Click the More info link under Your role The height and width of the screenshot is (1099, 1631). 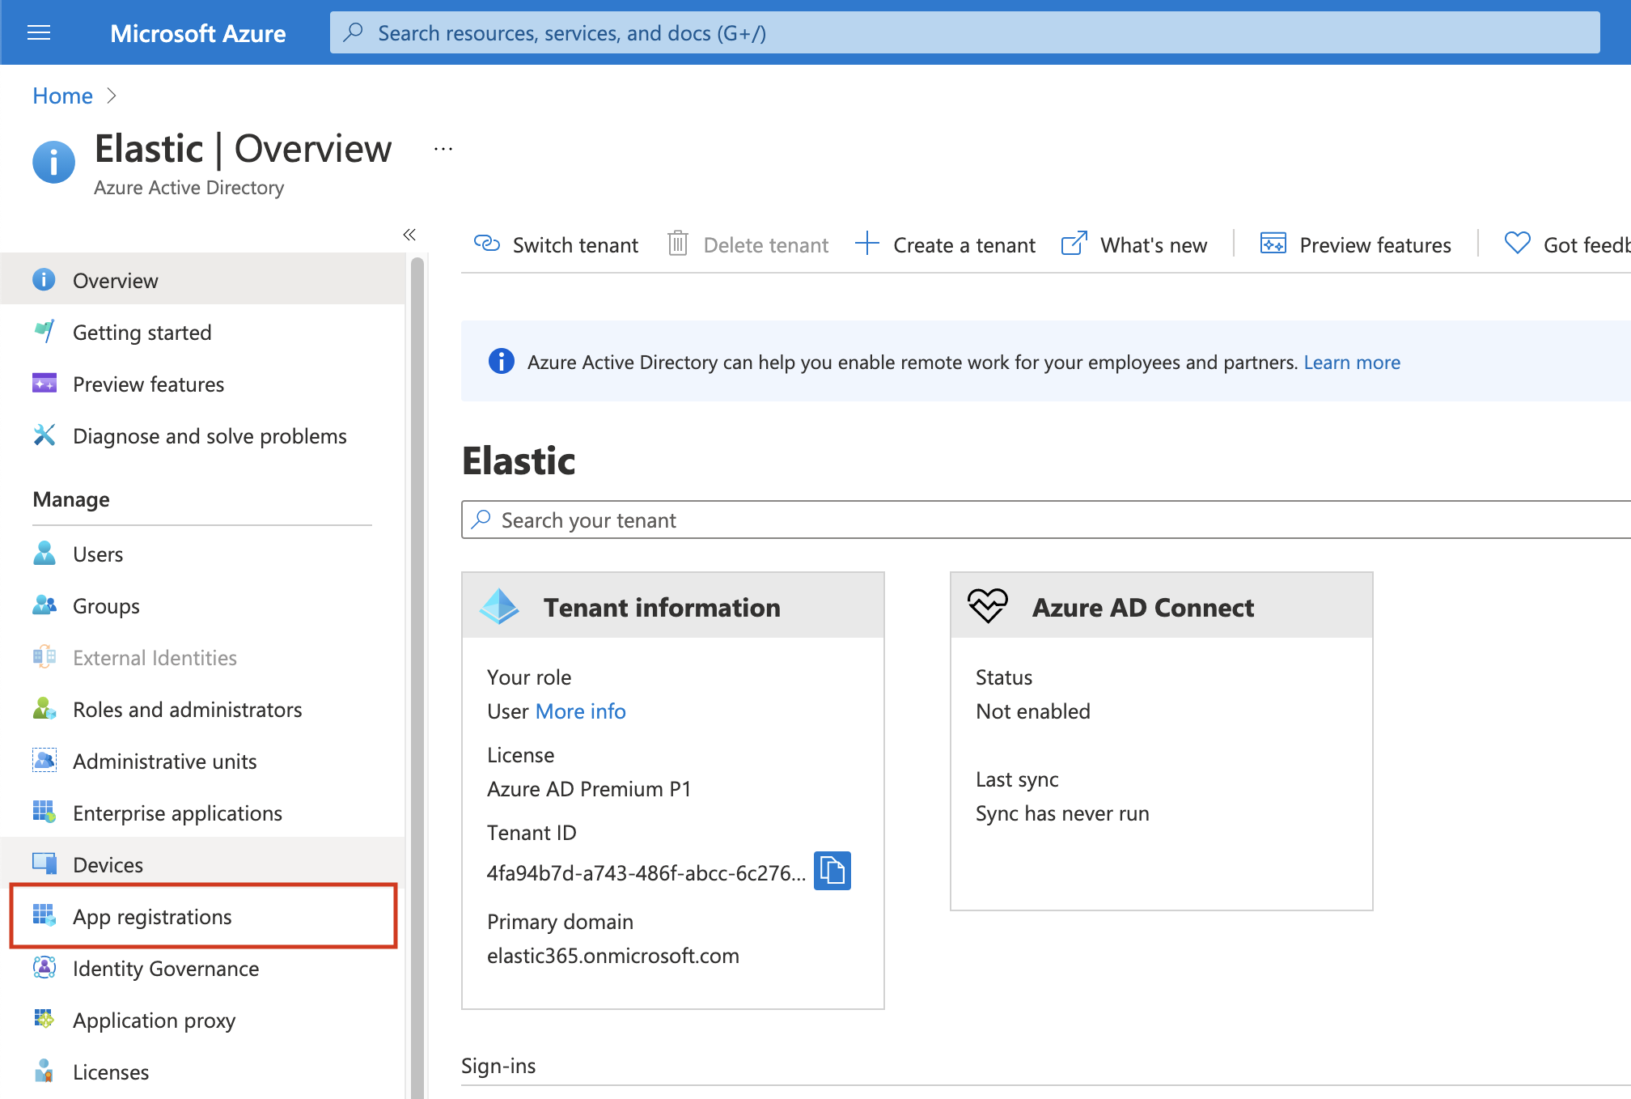pyautogui.click(x=580, y=711)
